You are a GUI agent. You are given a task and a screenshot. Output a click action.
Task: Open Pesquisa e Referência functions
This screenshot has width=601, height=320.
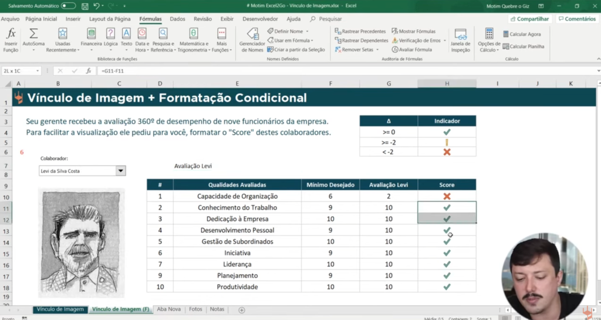[x=163, y=40]
